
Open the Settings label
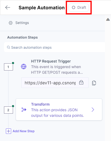tap(22, 23)
